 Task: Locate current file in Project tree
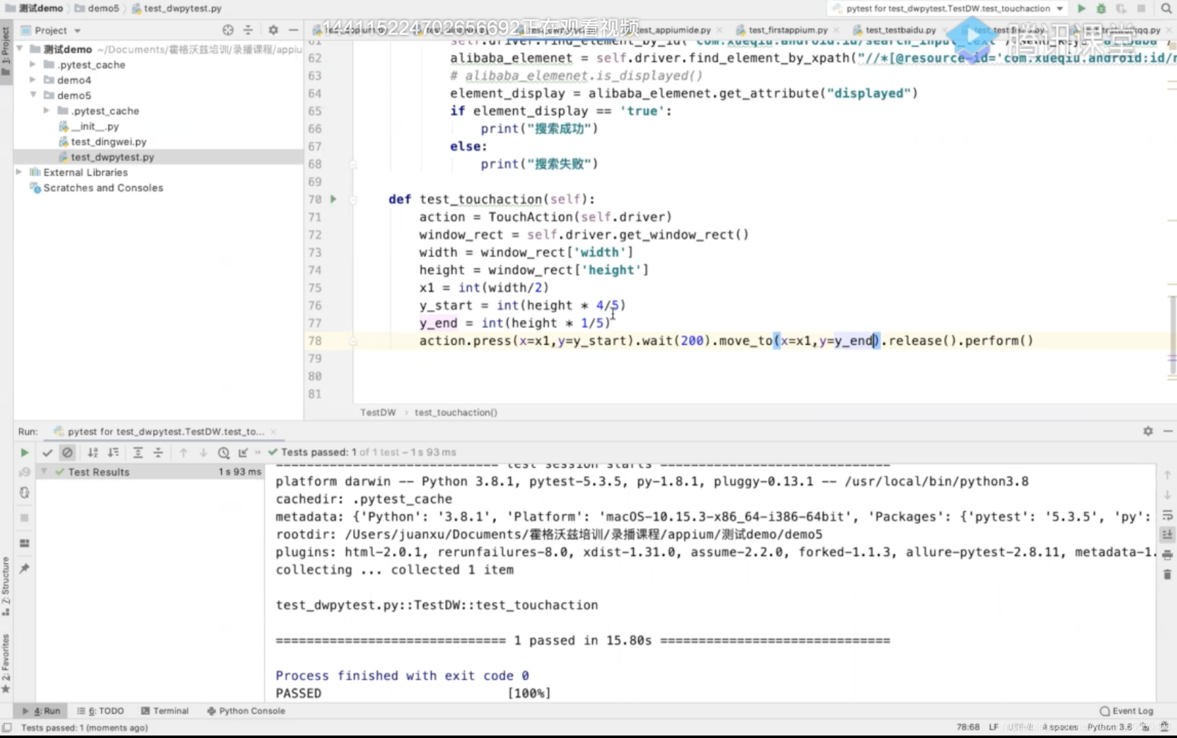tap(228, 30)
